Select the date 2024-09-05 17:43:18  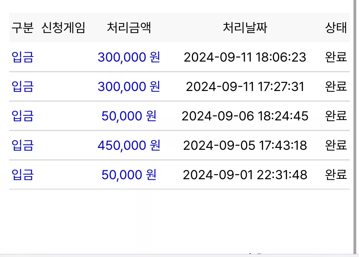[245, 146]
